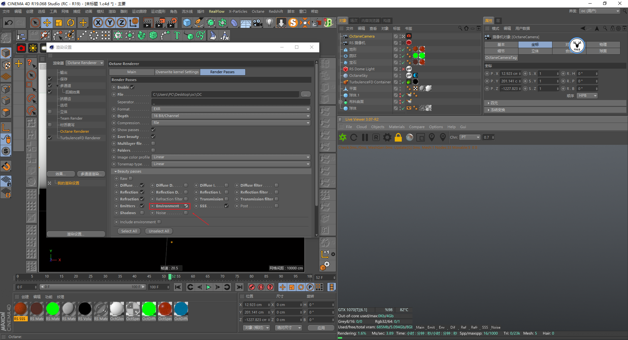Toggle the SSS pass checkbox
The image size is (628, 340).
point(226,206)
